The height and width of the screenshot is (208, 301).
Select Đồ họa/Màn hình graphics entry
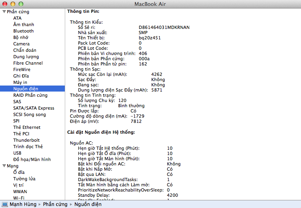click(x=32, y=159)
